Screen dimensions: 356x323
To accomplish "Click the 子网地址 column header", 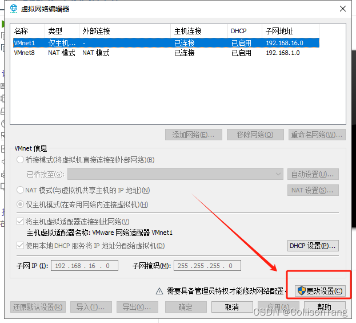I will point(291,31).
